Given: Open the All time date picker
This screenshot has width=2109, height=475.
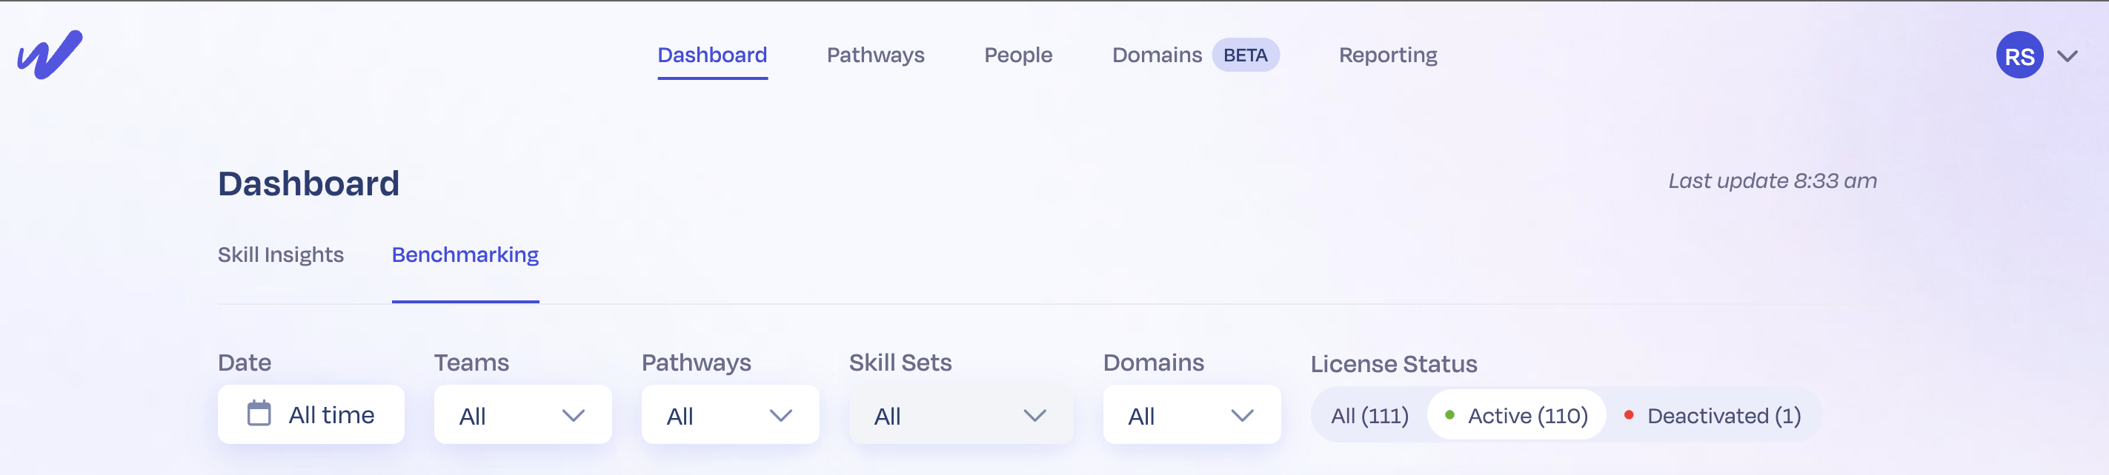Looking at the screenshot, I should (311, 414).
